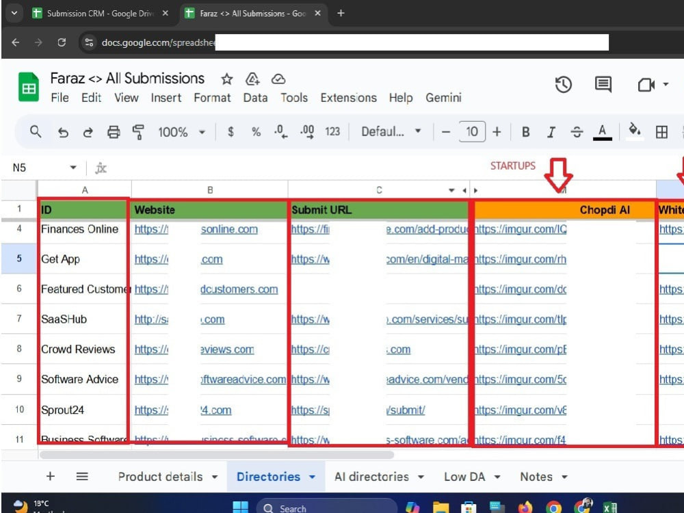This screenshot has width=684, height=513.
Task: Expand the name box dropdown arrow
Action: (73, 168)
